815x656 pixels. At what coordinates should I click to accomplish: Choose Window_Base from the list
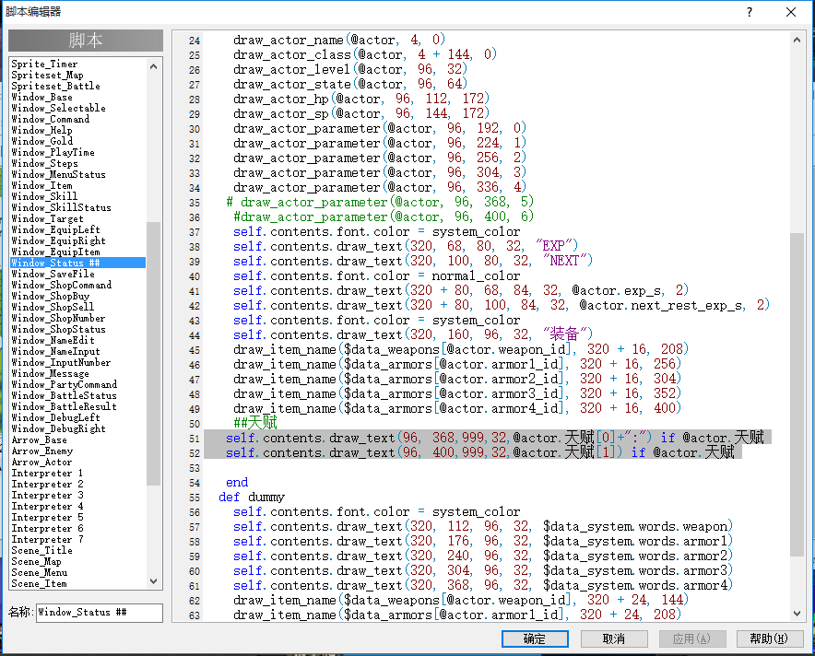coord(78,97)
